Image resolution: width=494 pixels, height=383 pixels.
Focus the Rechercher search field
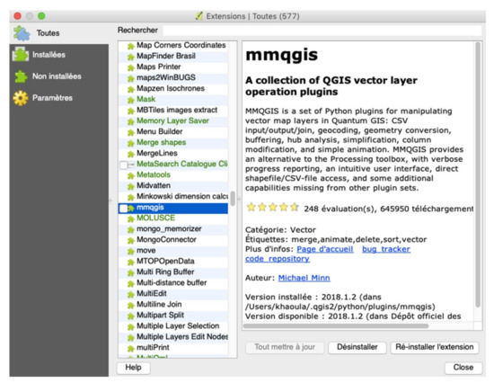(322, 31)
